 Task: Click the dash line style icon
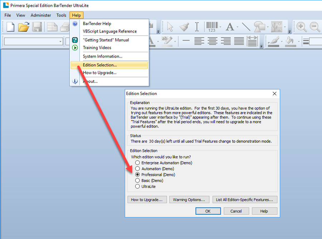click(186, 41)
